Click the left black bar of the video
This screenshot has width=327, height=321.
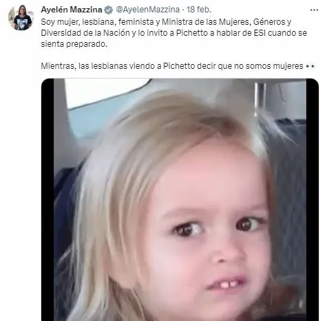click(48, 200)
